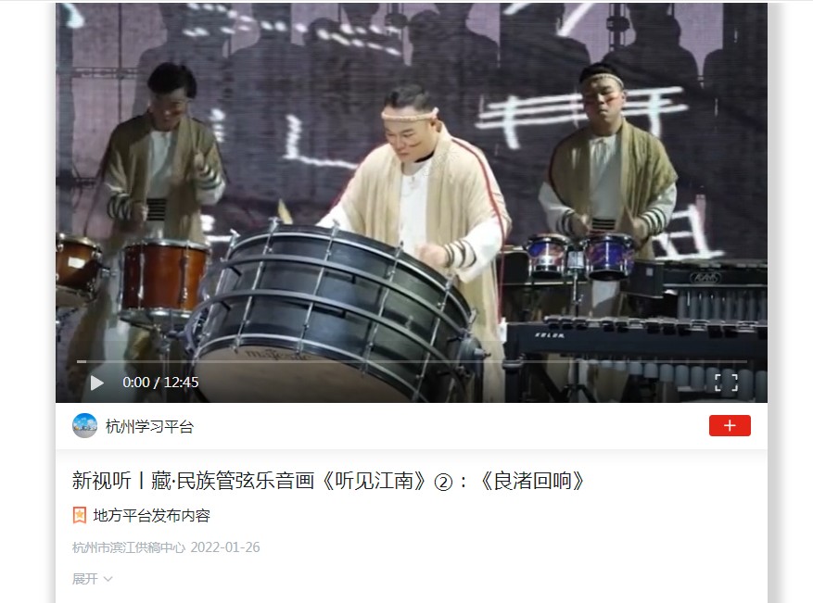Expand the 展开 description
This screenshot has width=813, height=603.
[93, 579]
